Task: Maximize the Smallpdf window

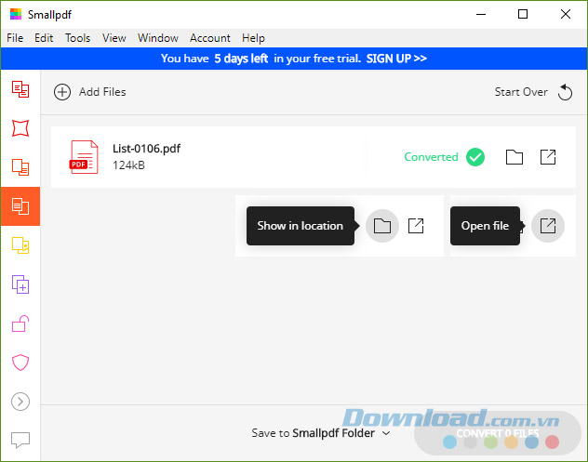Action: click(x=523, y=14)
